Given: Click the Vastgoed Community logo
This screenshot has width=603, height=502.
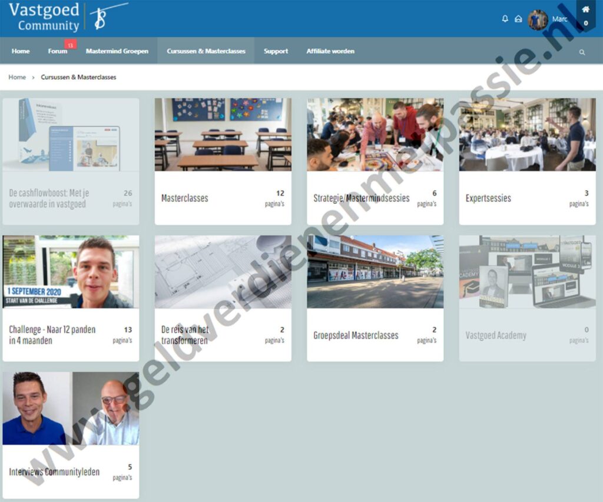Looking at the screenshot, I should (x=68, y=17).
